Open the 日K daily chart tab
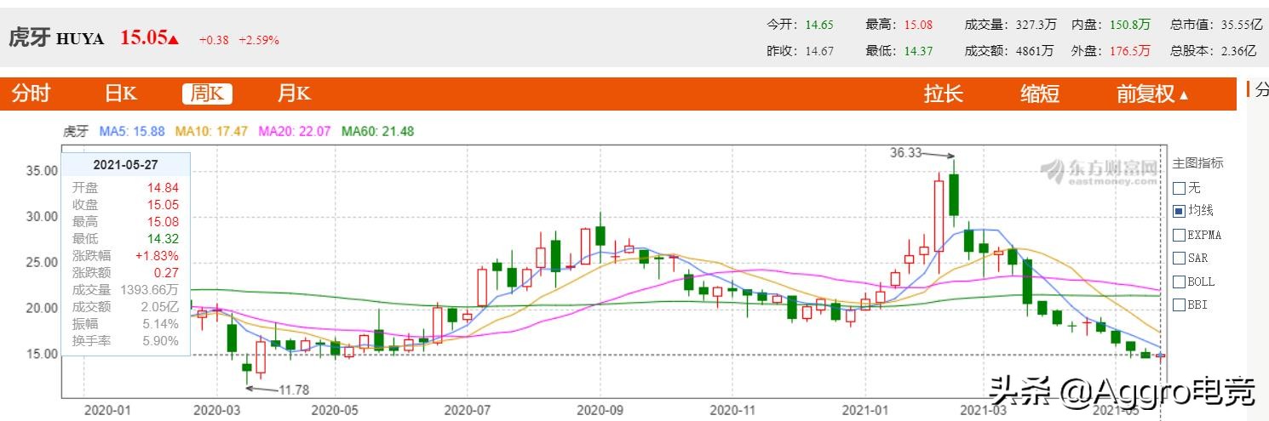Image resolution: width=1269 pixels, height=421 pixels. tap(121, 94)
